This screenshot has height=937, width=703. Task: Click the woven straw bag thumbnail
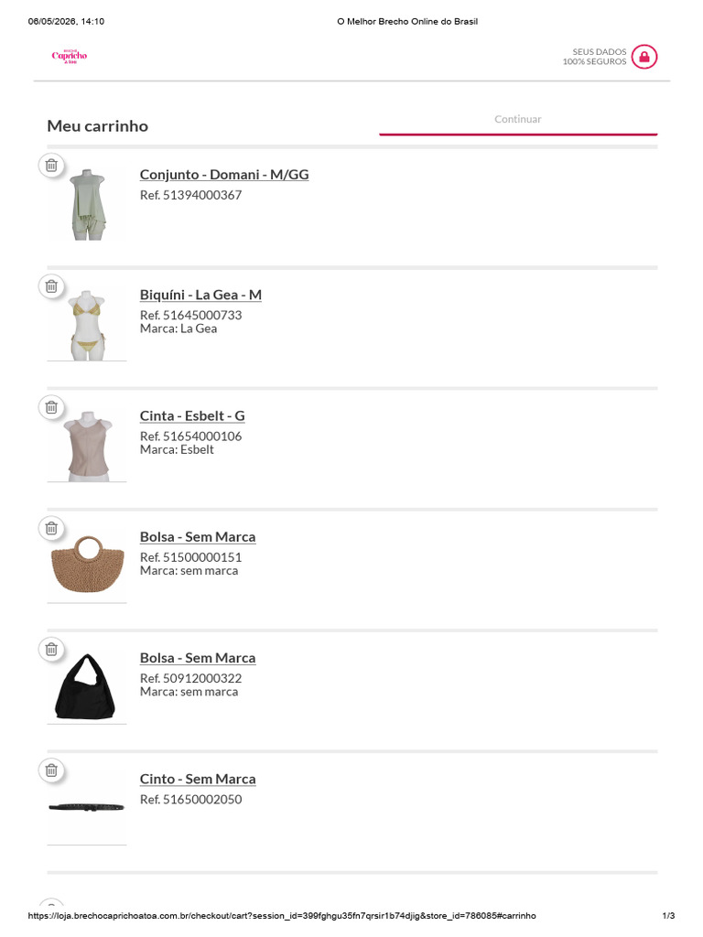coord(88,565)
